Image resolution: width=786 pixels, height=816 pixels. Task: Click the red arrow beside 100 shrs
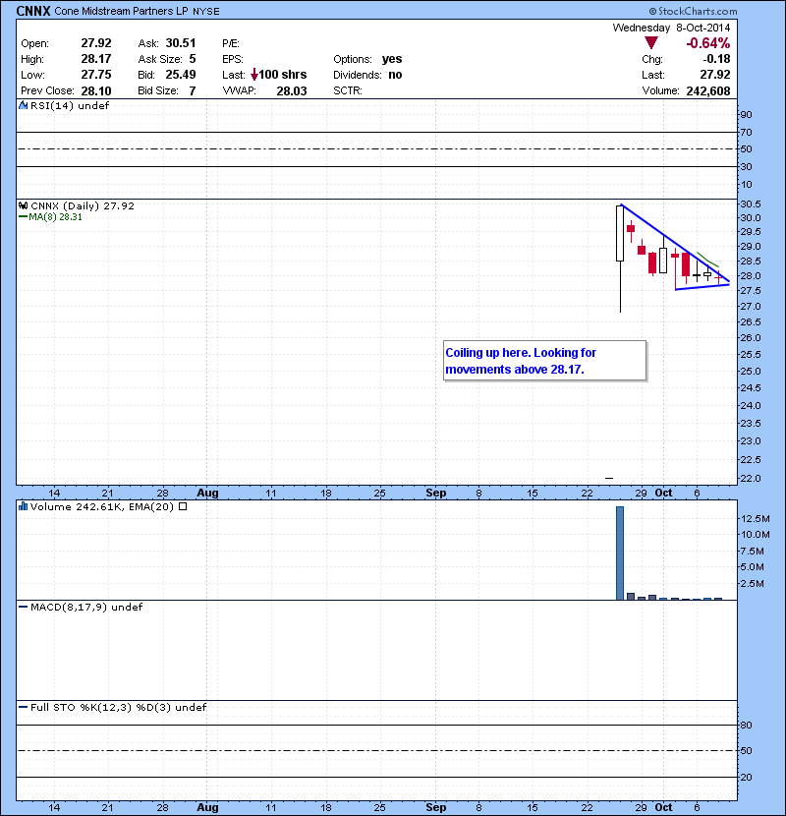click(253, 75)
